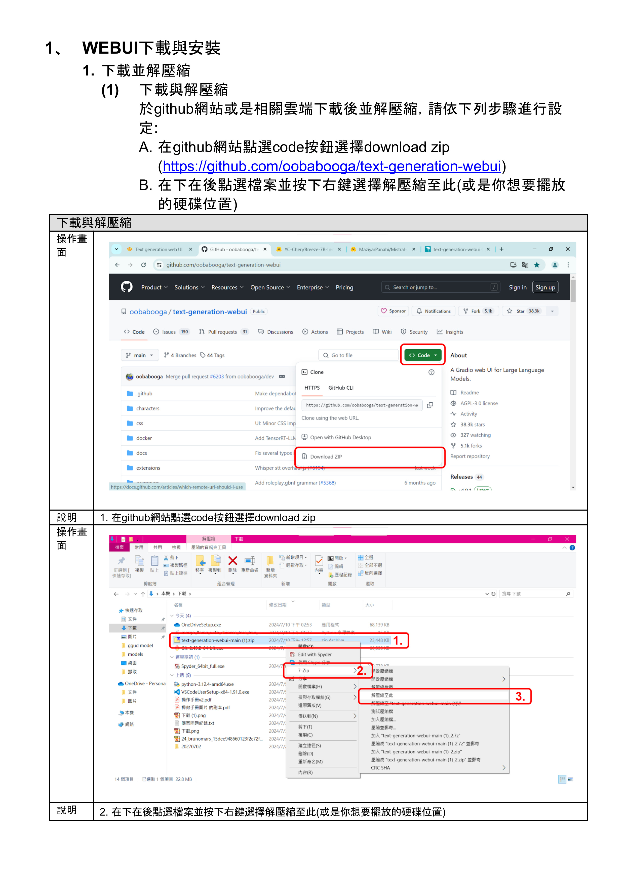Click the GitHub Octocat logo in the header

[x=127, y=287]
